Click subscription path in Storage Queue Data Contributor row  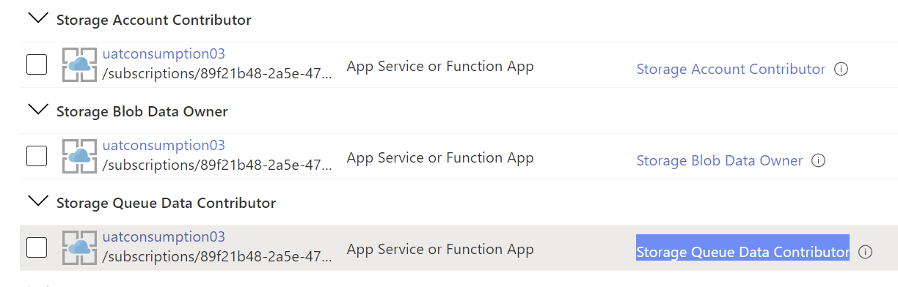point(217,257)
